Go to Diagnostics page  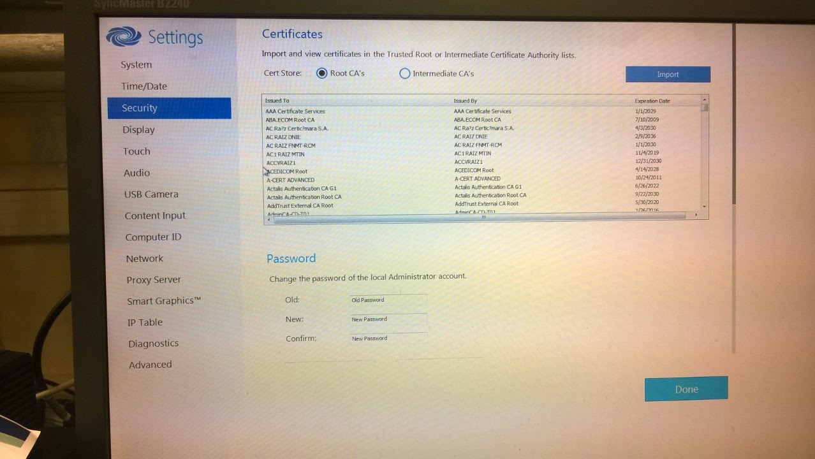[153, 344]
